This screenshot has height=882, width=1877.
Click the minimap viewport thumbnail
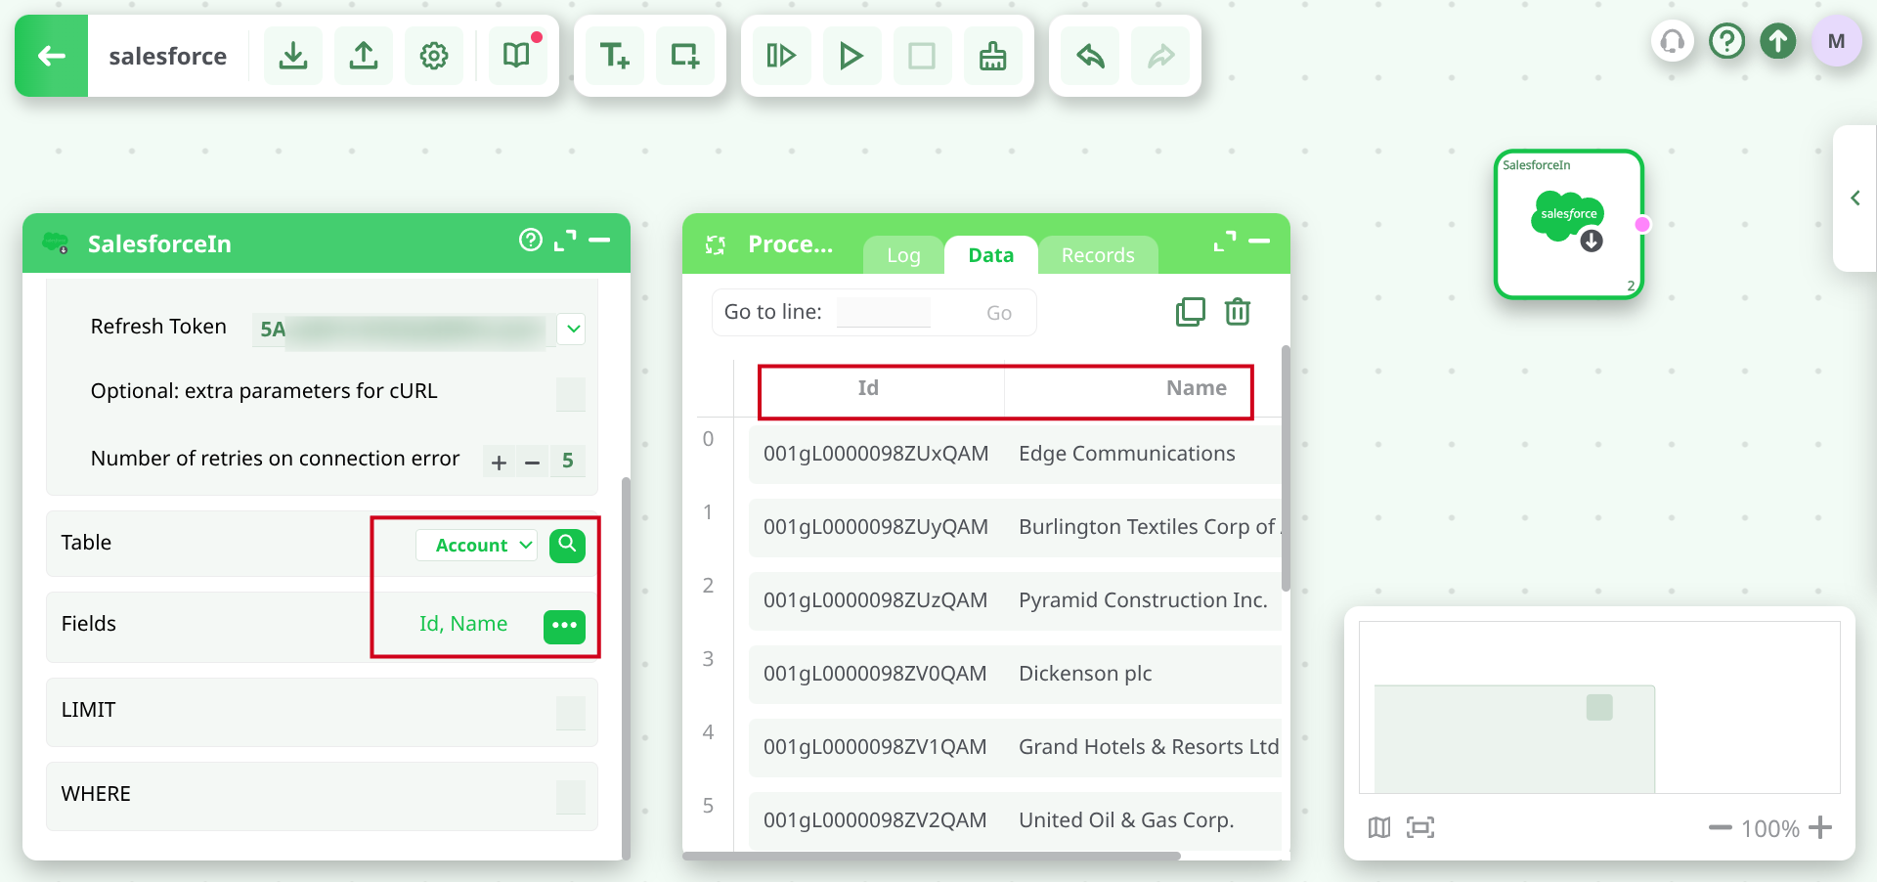tap(1514, 738)
